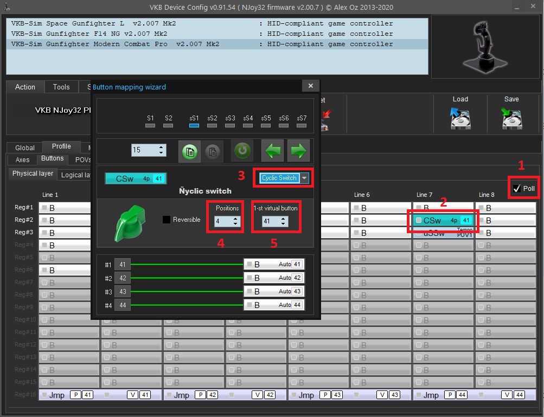The height and width of the screenshot is (417, 544).
Task: Toggle the sS7 subshift indicator
Action: coord(302,125)
